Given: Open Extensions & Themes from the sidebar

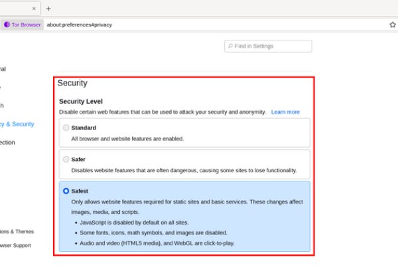Looking at the screenshot, I should [17, 231].
